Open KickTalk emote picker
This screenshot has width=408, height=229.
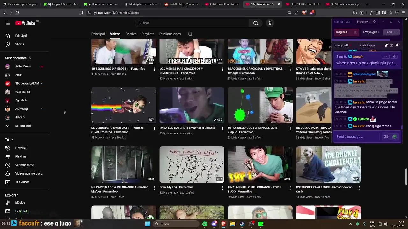[395, 137]
